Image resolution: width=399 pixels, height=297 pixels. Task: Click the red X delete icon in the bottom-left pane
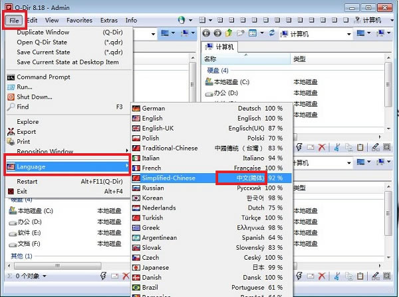coord(126,276)
